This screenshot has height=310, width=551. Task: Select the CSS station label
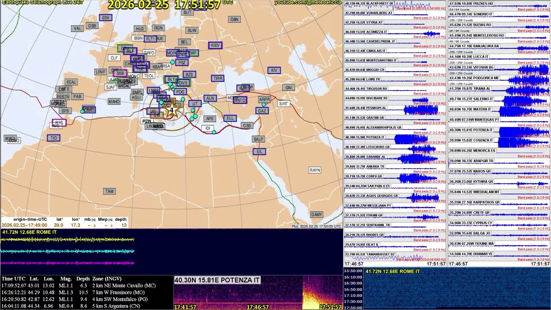pos(247,126)
